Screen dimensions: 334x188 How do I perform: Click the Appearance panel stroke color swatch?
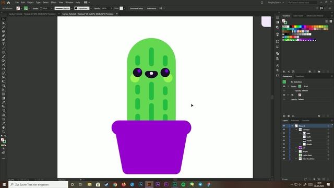click(x=300, y=86)
